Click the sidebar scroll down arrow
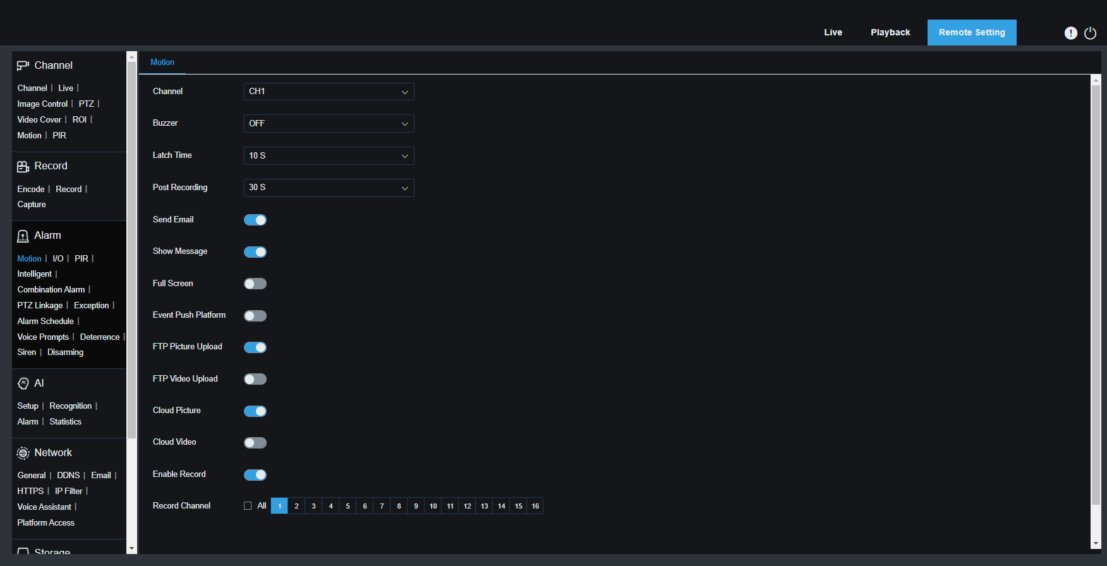 pyautogui.click(x=131, y=548)
